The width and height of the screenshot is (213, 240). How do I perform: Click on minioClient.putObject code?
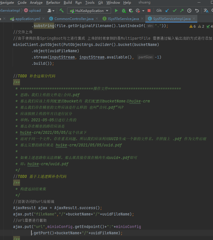[37, 45]
